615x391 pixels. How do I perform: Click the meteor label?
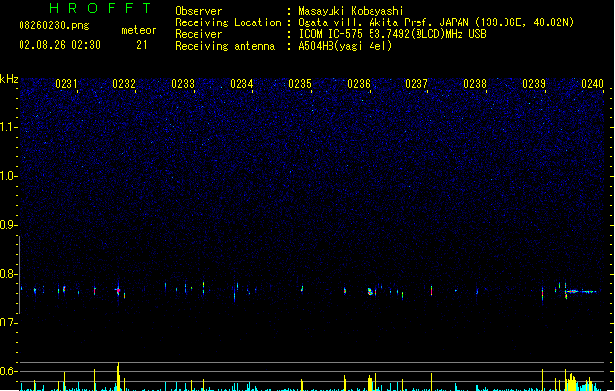pos(139,30)
